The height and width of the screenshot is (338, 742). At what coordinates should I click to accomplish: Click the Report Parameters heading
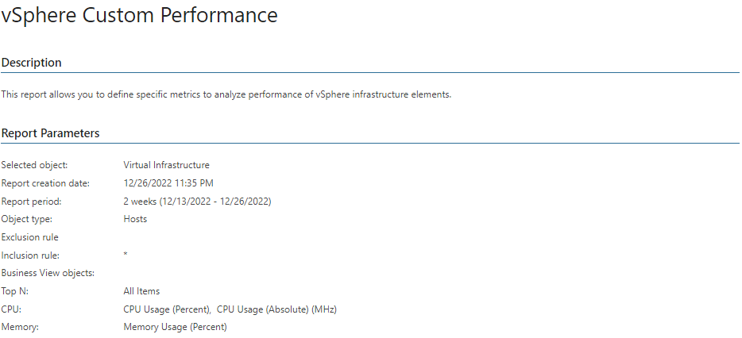click(50, 133)
